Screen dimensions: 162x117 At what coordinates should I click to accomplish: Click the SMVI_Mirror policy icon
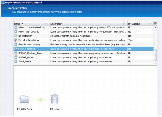pyautogui.click(x=16, y=61)
